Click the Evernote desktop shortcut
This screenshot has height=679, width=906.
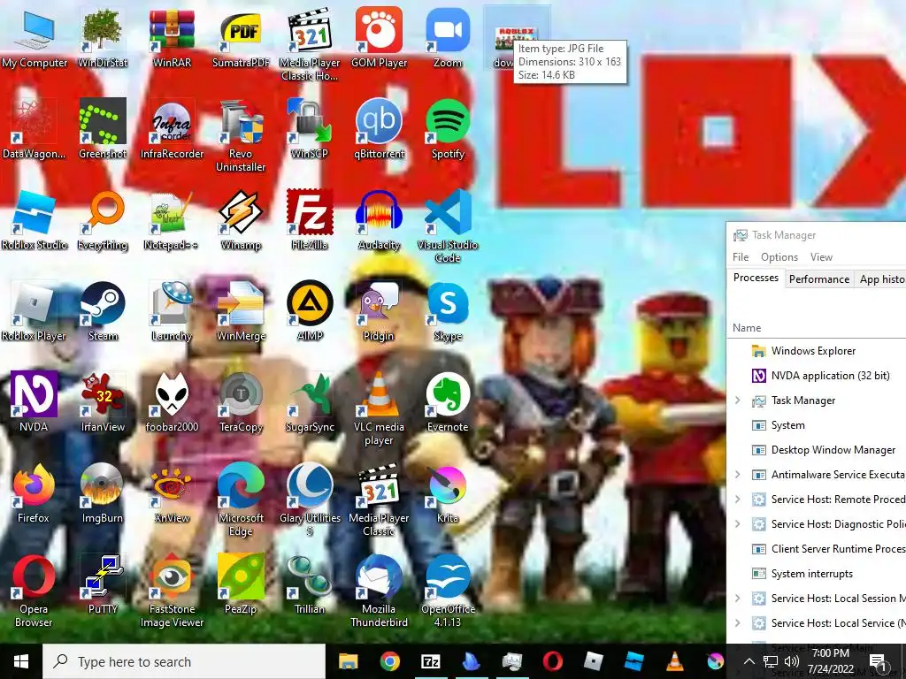coord(448,402)
